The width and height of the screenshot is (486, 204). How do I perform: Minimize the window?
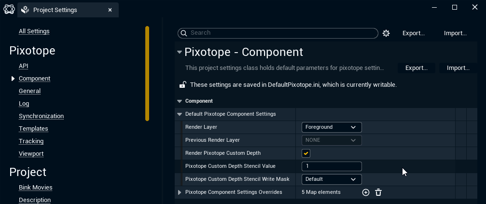click(434, 7)
